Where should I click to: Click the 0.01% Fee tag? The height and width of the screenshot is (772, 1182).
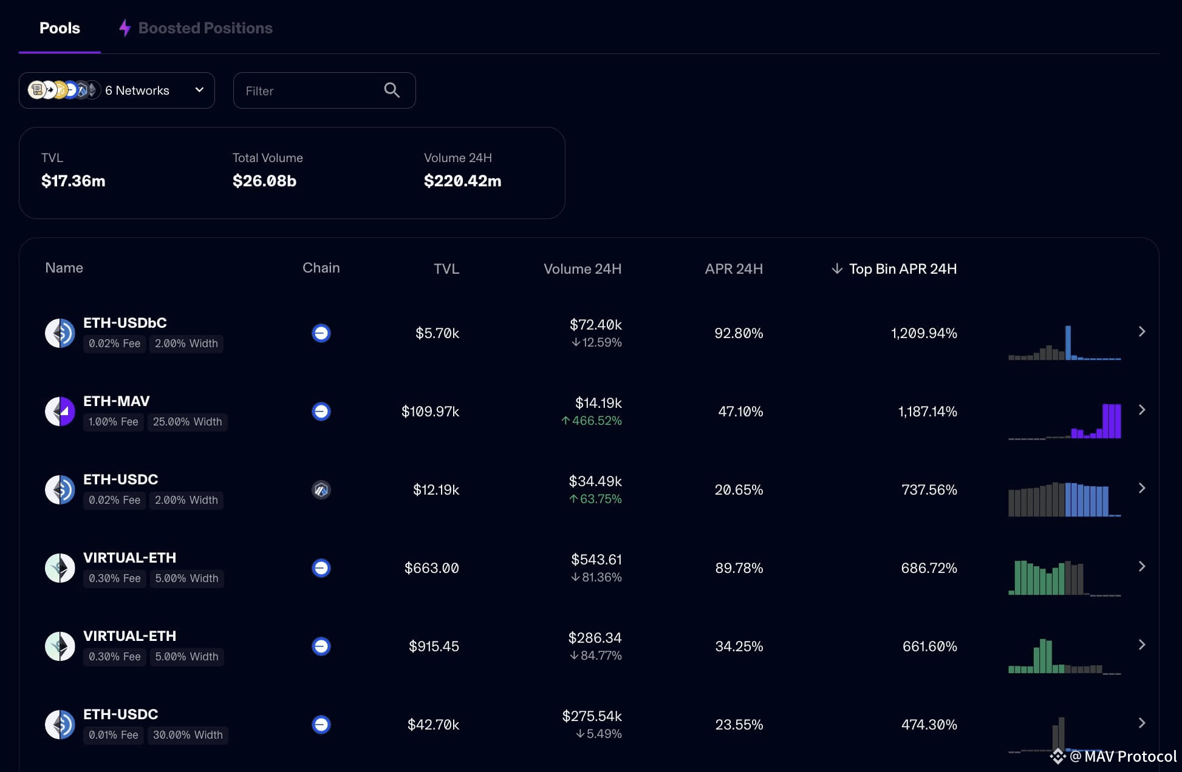click(114, 735)
